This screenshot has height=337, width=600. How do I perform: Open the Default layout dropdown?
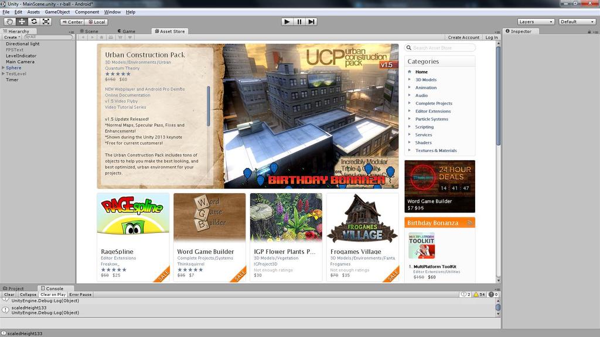point(577,22)
